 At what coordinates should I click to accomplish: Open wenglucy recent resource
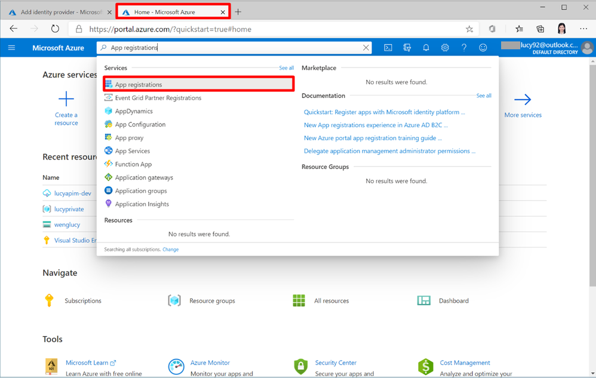tap(67, 225)
